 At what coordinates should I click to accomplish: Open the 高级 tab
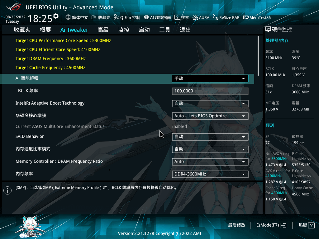tap(103, 30)
